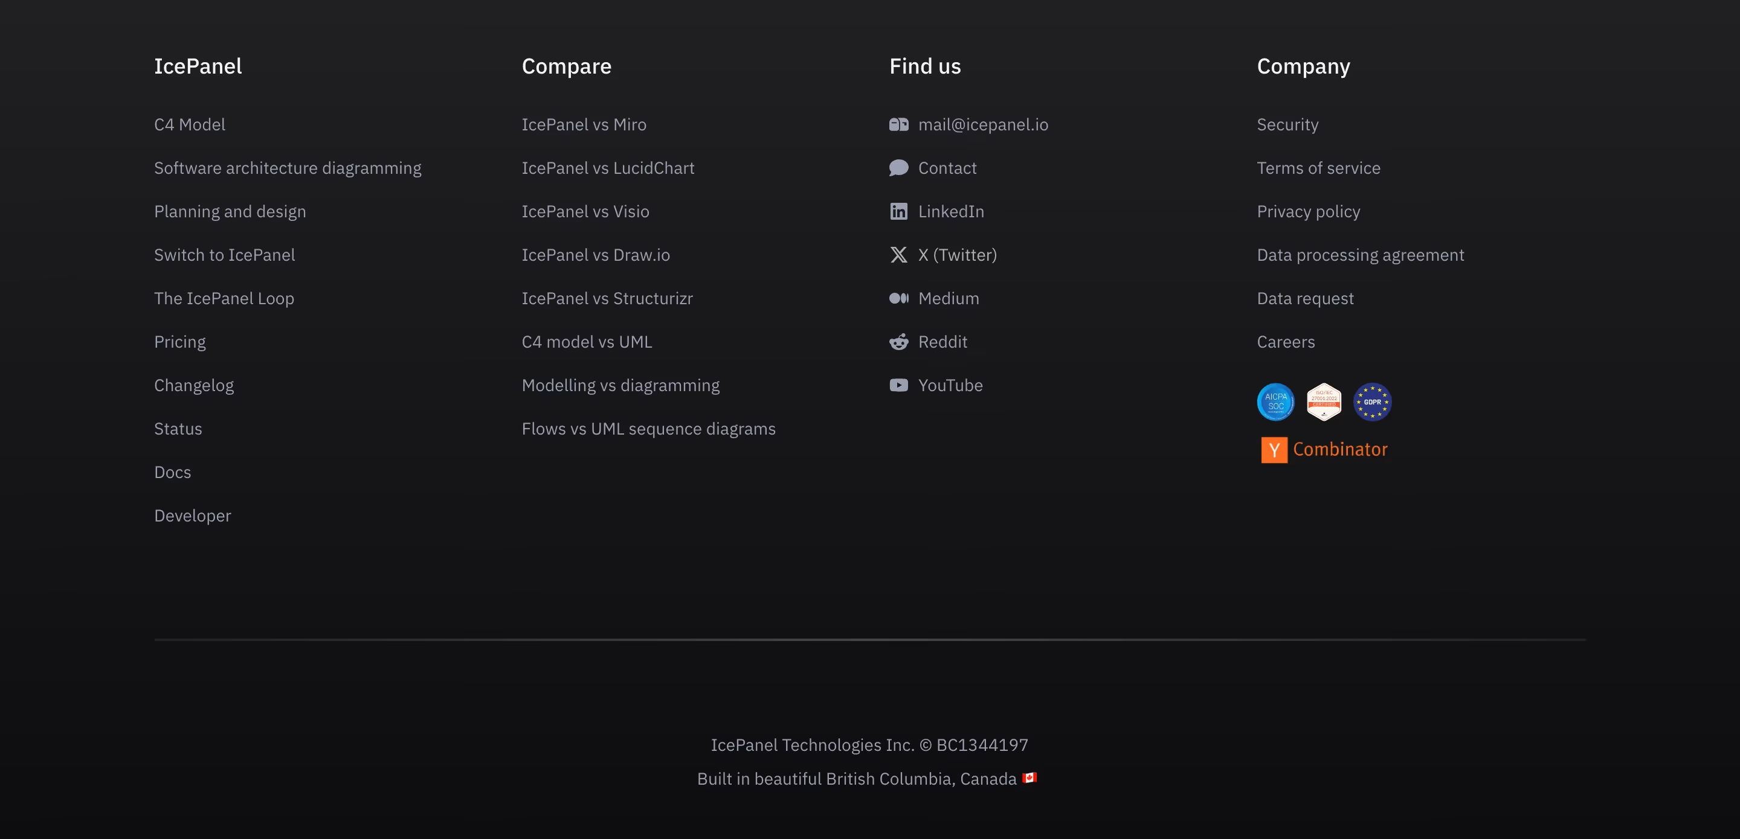Viewport: 1740px width, 839px height.
Task: Open Terms of service link
Action: point(1318,167)
